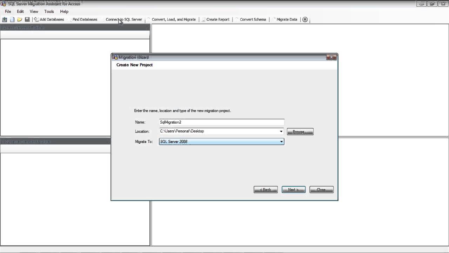This screenshot has width=449, height=253.
Task: Save project with the floppy disk icon
Action: pos(27,20)
